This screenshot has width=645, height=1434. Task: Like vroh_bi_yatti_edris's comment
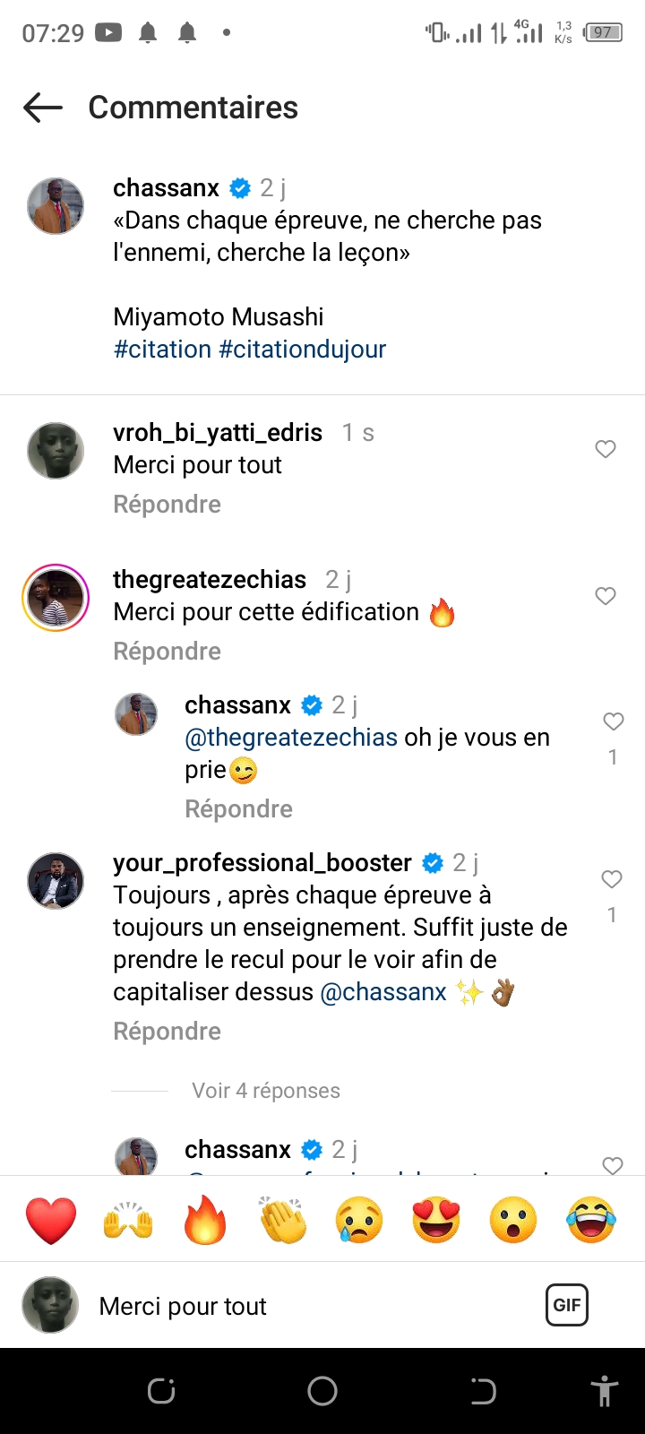pyautogui.click(x=606, y=449)
